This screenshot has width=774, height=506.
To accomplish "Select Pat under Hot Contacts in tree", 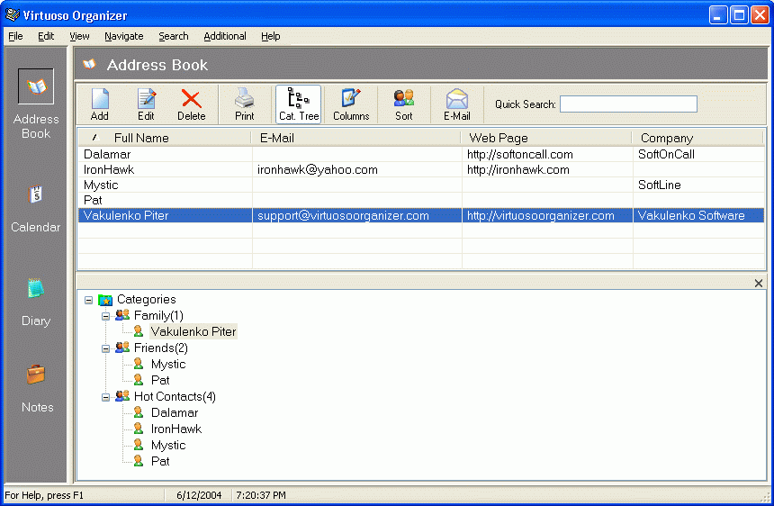I will (160, 461).
